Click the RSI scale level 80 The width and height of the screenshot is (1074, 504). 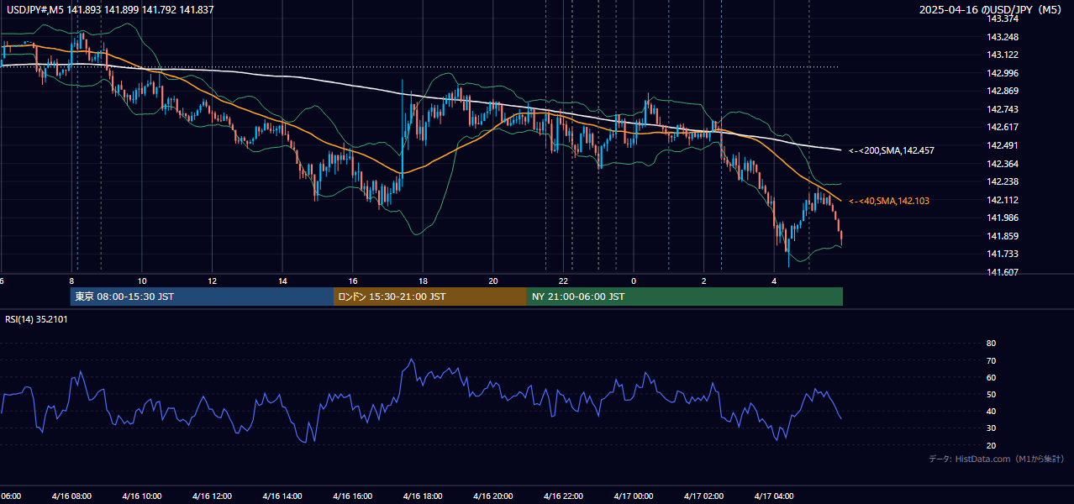(992, 344)
